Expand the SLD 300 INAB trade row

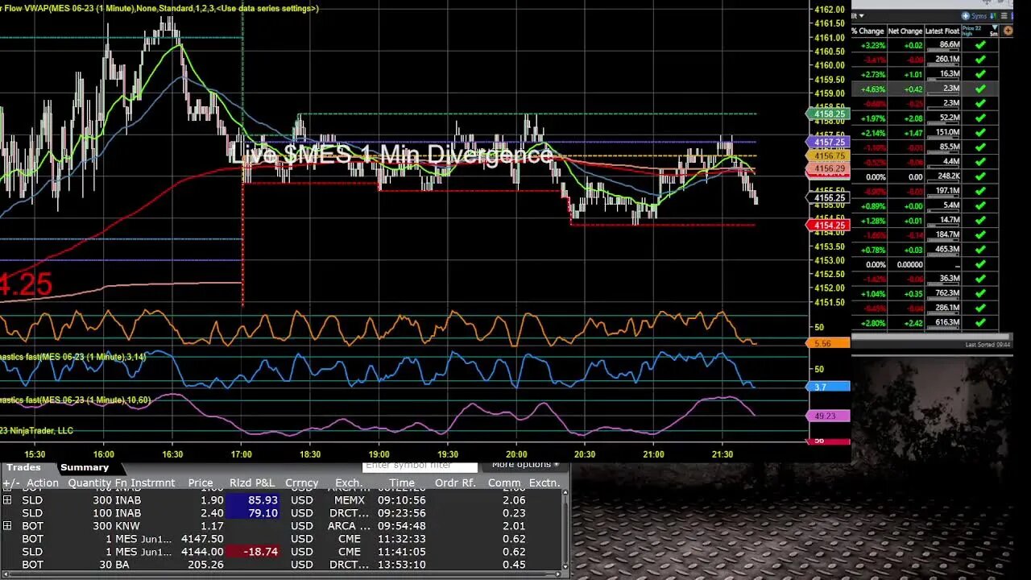tap(7, 500)
